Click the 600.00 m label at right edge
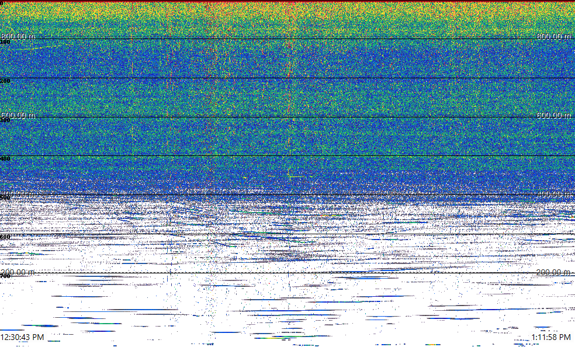The image size is (575, 347). [554, 115]
